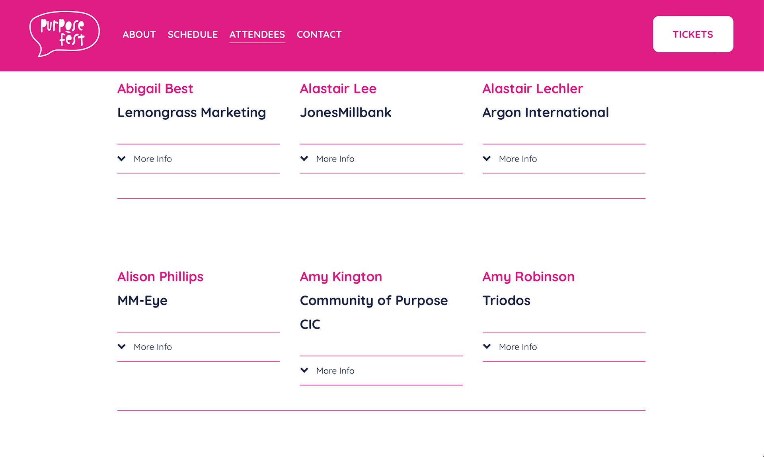Click chevron icon under Alastair Lechler's card
This screenshot has height=457, width=764.
(487, 159)
